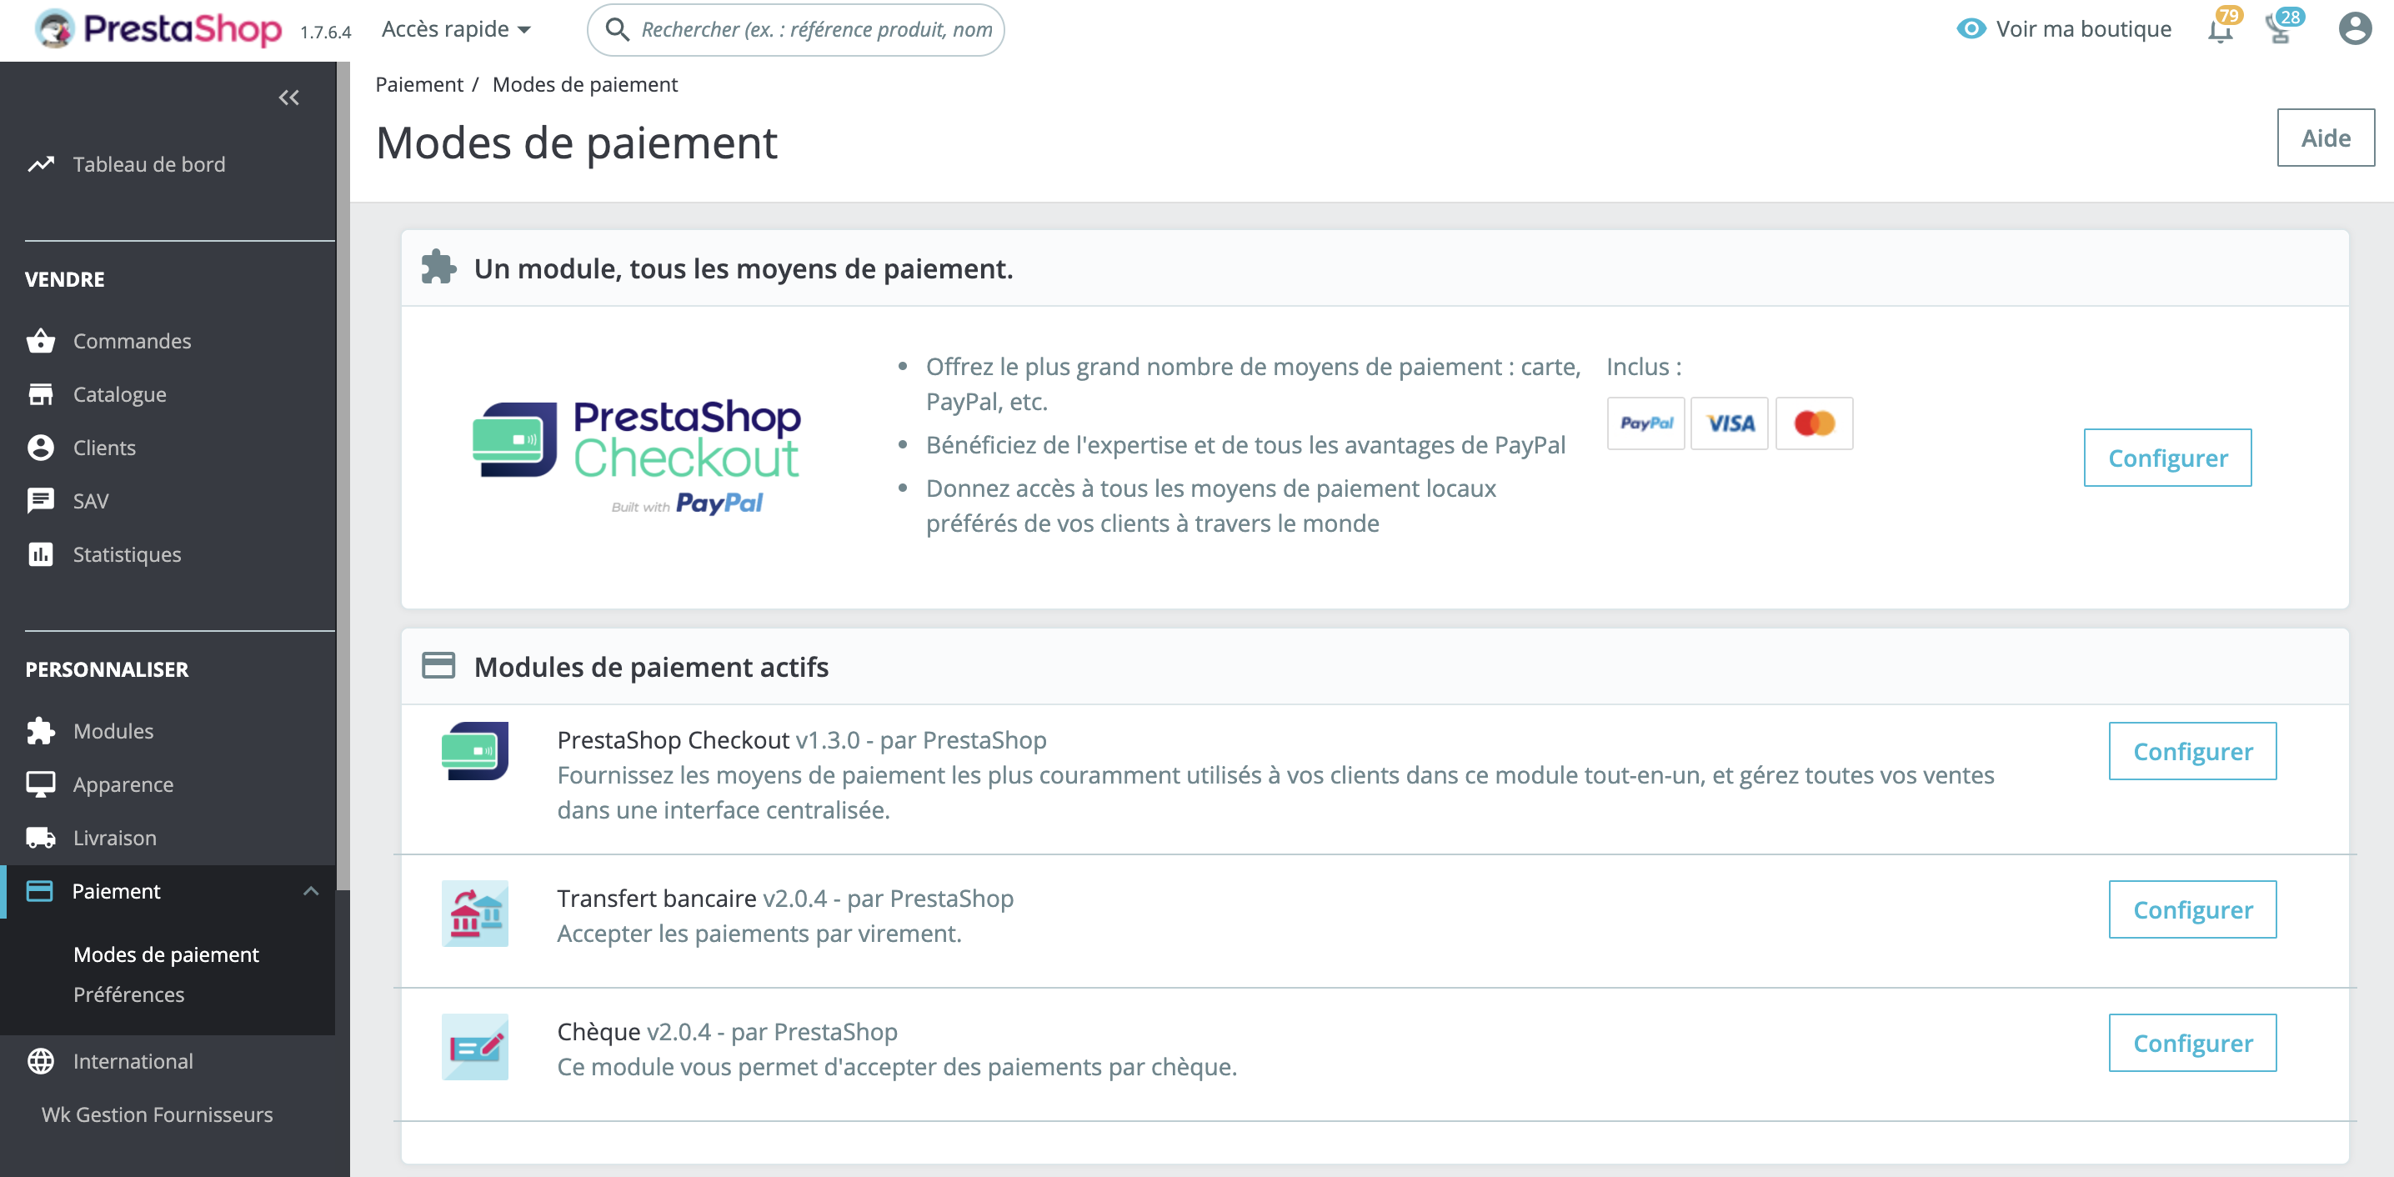Click the search magnifier icon
Screen dimensions: 2394x1177
pyautogui.click(x=618, y=30)
